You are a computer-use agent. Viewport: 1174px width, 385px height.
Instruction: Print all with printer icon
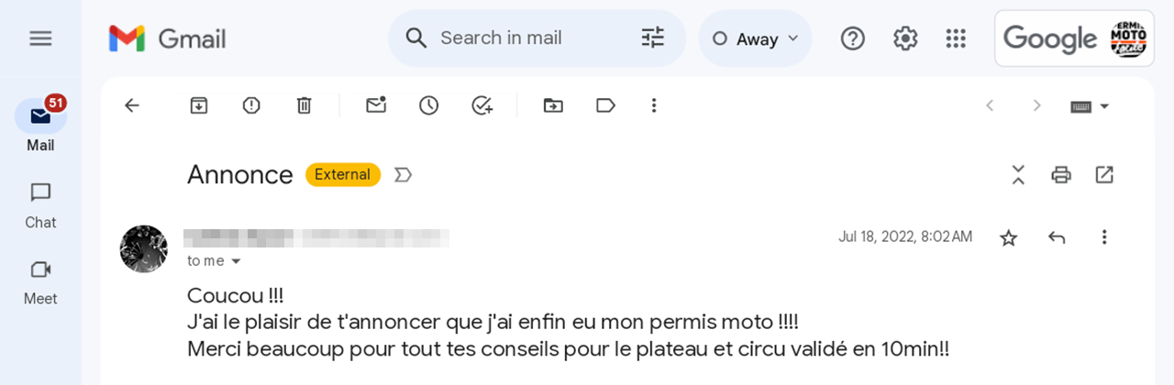tap(1061, 174)
